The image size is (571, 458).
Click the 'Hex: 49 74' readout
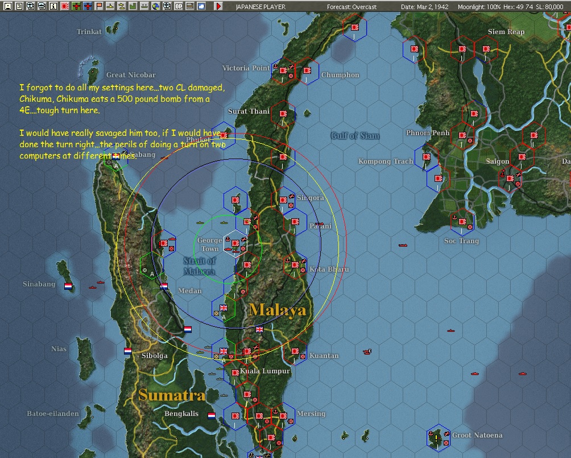click(x=518, y=7)
